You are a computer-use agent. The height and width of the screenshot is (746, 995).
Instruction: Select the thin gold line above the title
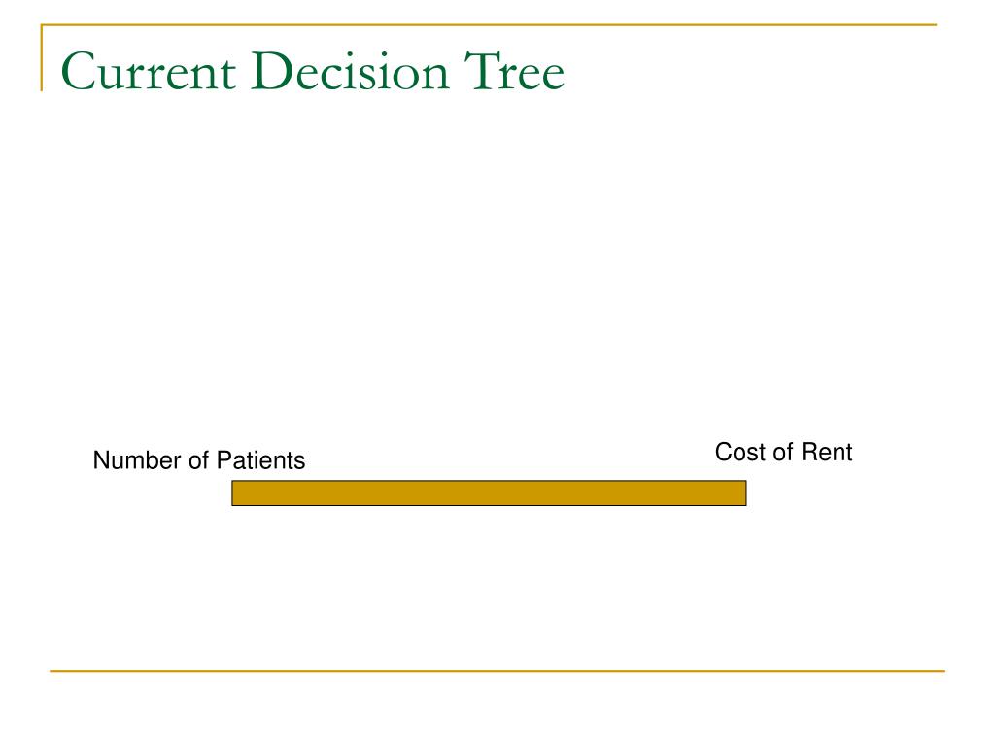click(489, 24)
